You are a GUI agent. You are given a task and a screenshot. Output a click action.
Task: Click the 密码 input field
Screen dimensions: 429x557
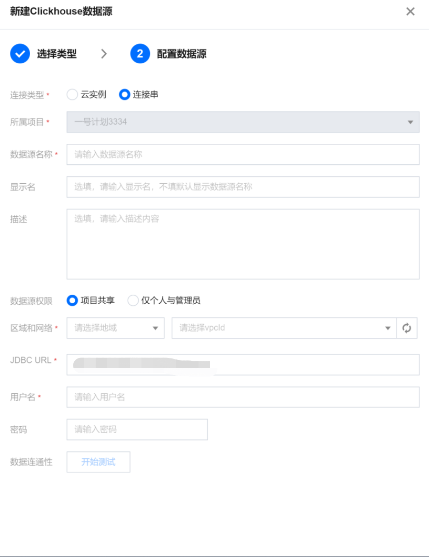tap(137, 429)
